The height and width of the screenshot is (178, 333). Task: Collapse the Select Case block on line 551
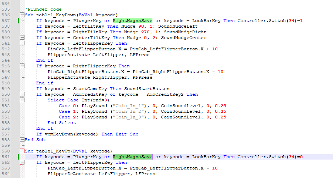click(x=22, y=100)
